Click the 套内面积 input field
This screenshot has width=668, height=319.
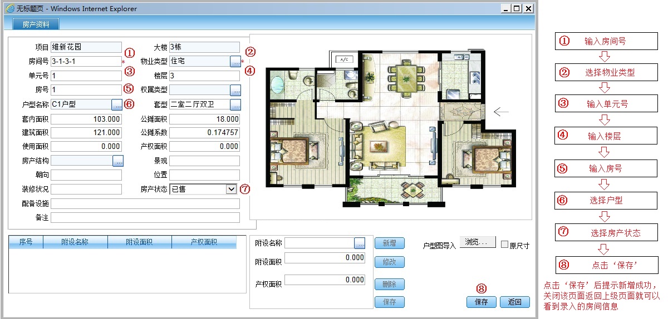86,119
